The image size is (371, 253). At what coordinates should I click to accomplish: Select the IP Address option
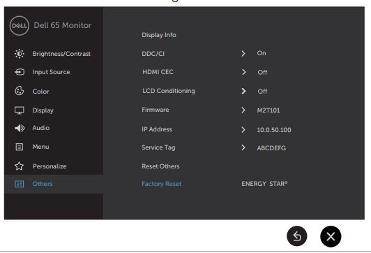(157, 129)
